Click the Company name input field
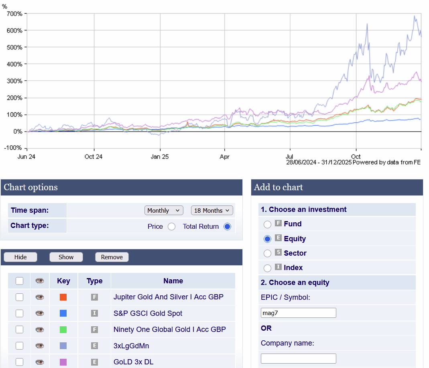Image resolution: width=429 pixels, height=368 pixels. click(298, 358)
